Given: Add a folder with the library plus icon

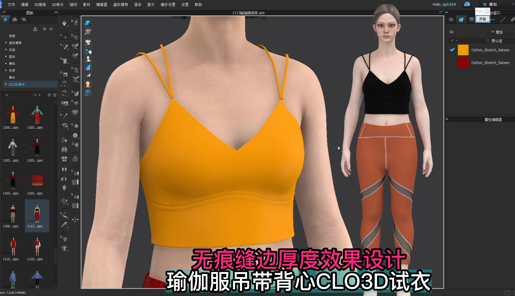Looking at the screenshot, I should (x=44, y=29).
